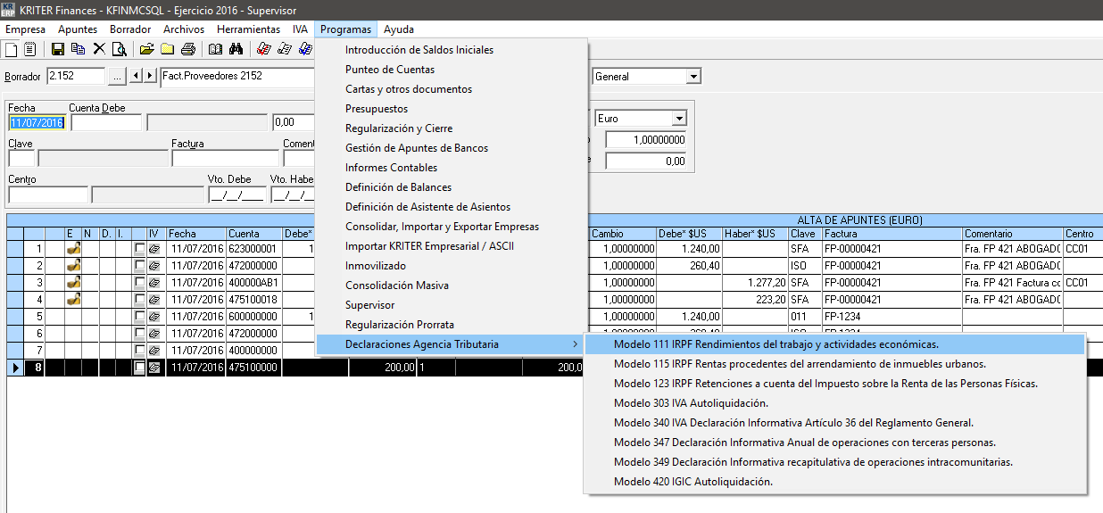The width and height of the screenshot is (1103, 513).
Task: Choose Modelo 111 IRPF menu entry
Action: pos(834,344)
